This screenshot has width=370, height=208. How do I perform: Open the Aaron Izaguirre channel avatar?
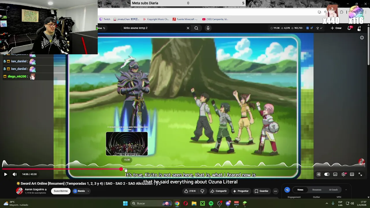coord(19,191)
